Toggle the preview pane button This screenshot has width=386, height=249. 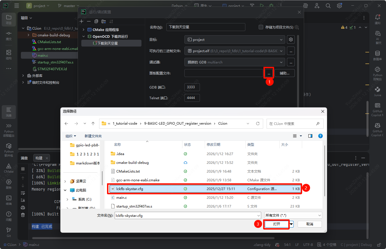(310, 136)
